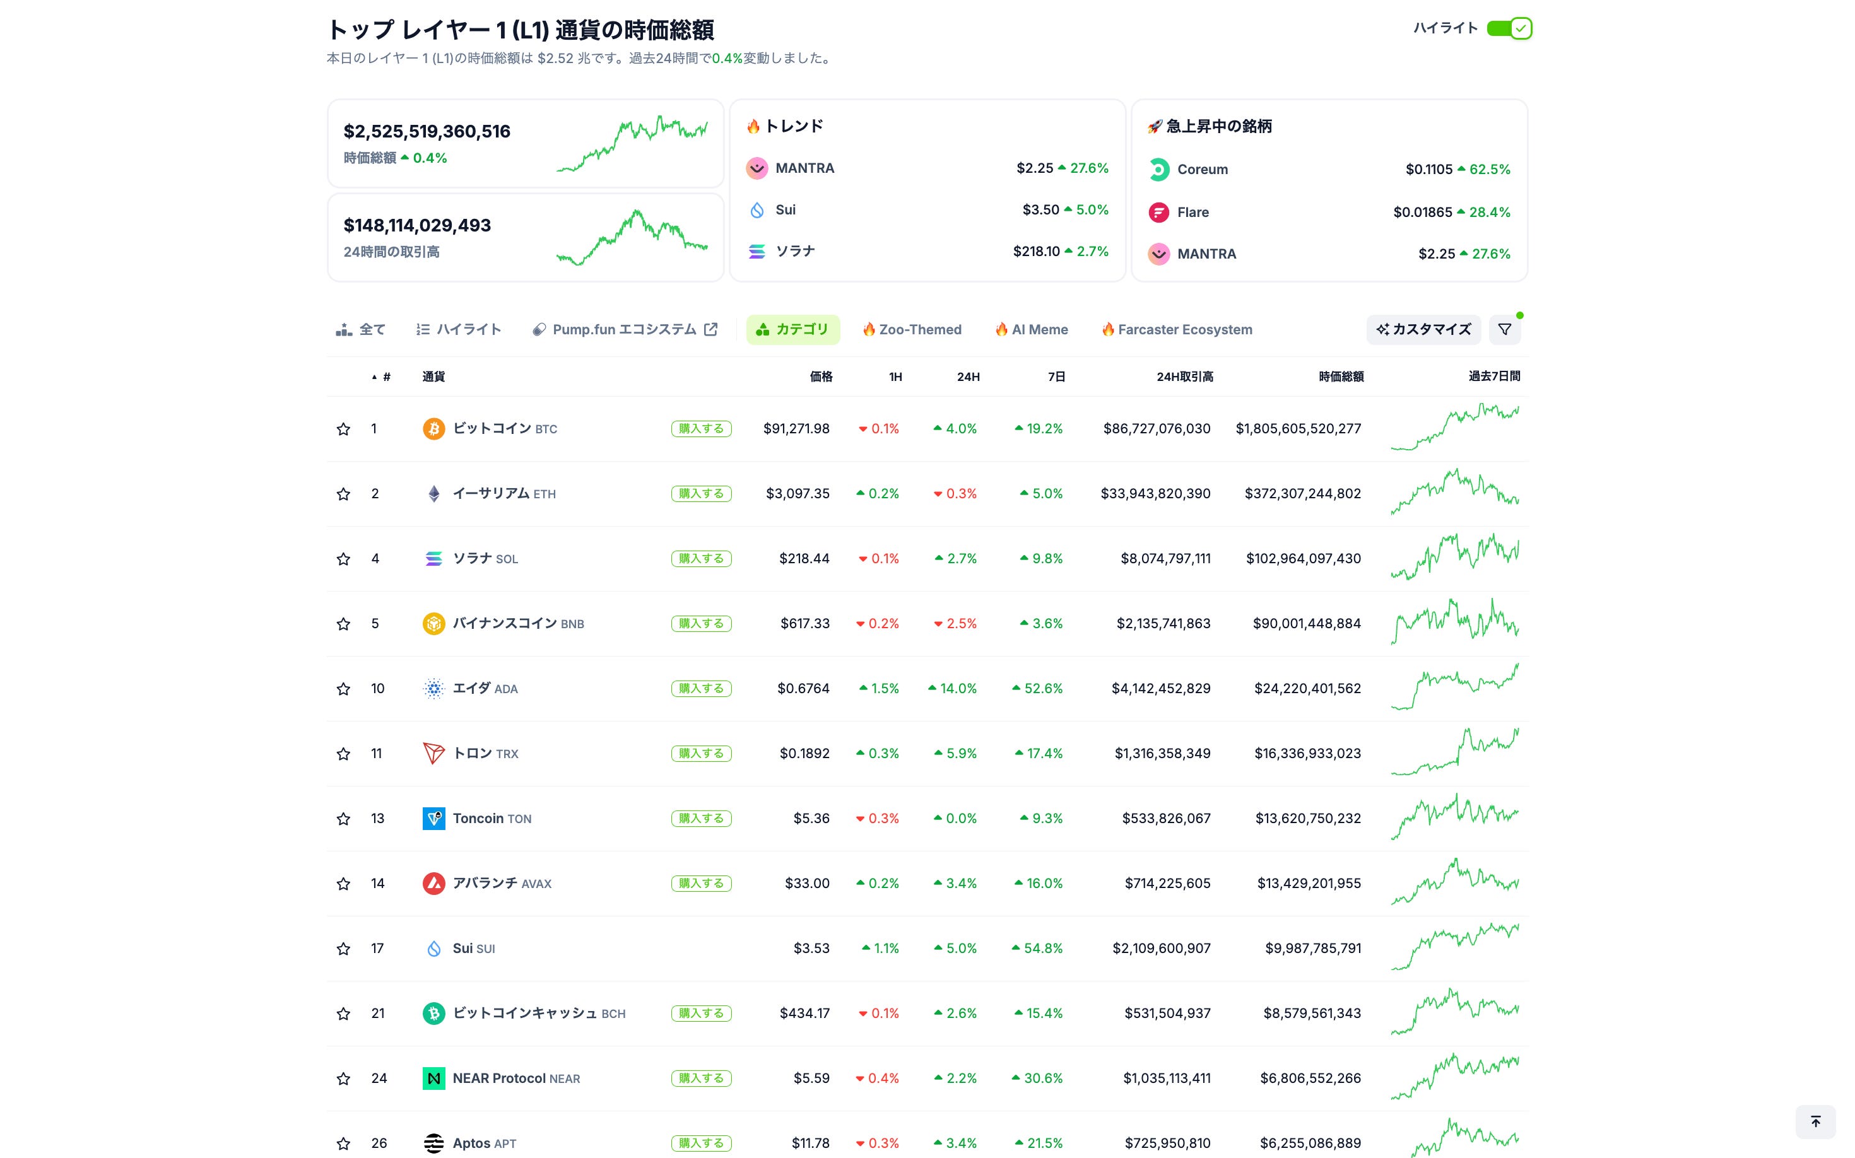
Task: Switch to the 全て tab
Action: tap(361, 329)
